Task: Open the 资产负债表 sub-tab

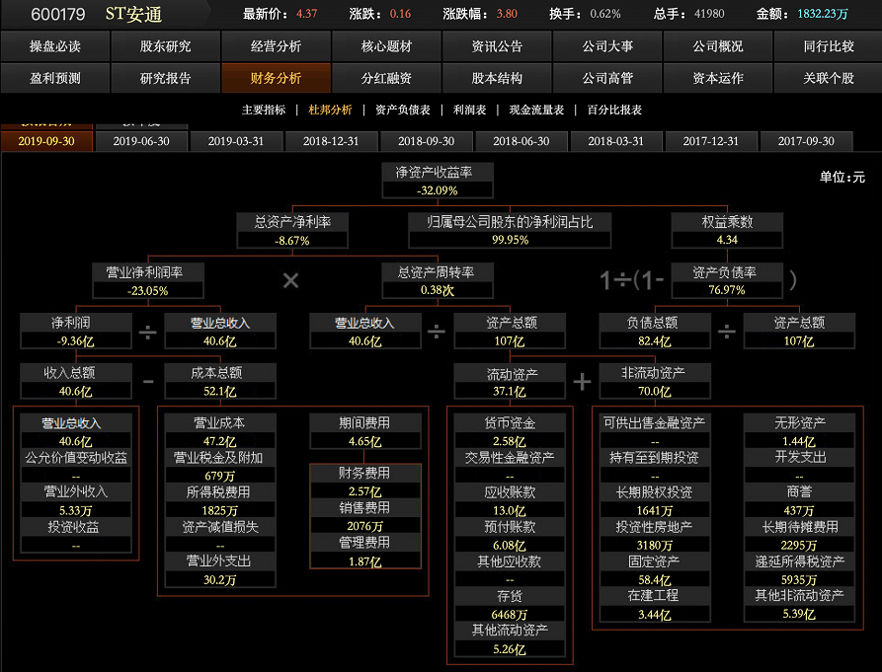Action: coord(402,110)
